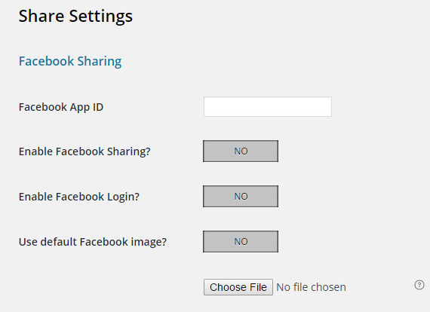Collapse the Facebook Sharing blue header
Screen dimensions: 430x312
click(x=70, y=61)
